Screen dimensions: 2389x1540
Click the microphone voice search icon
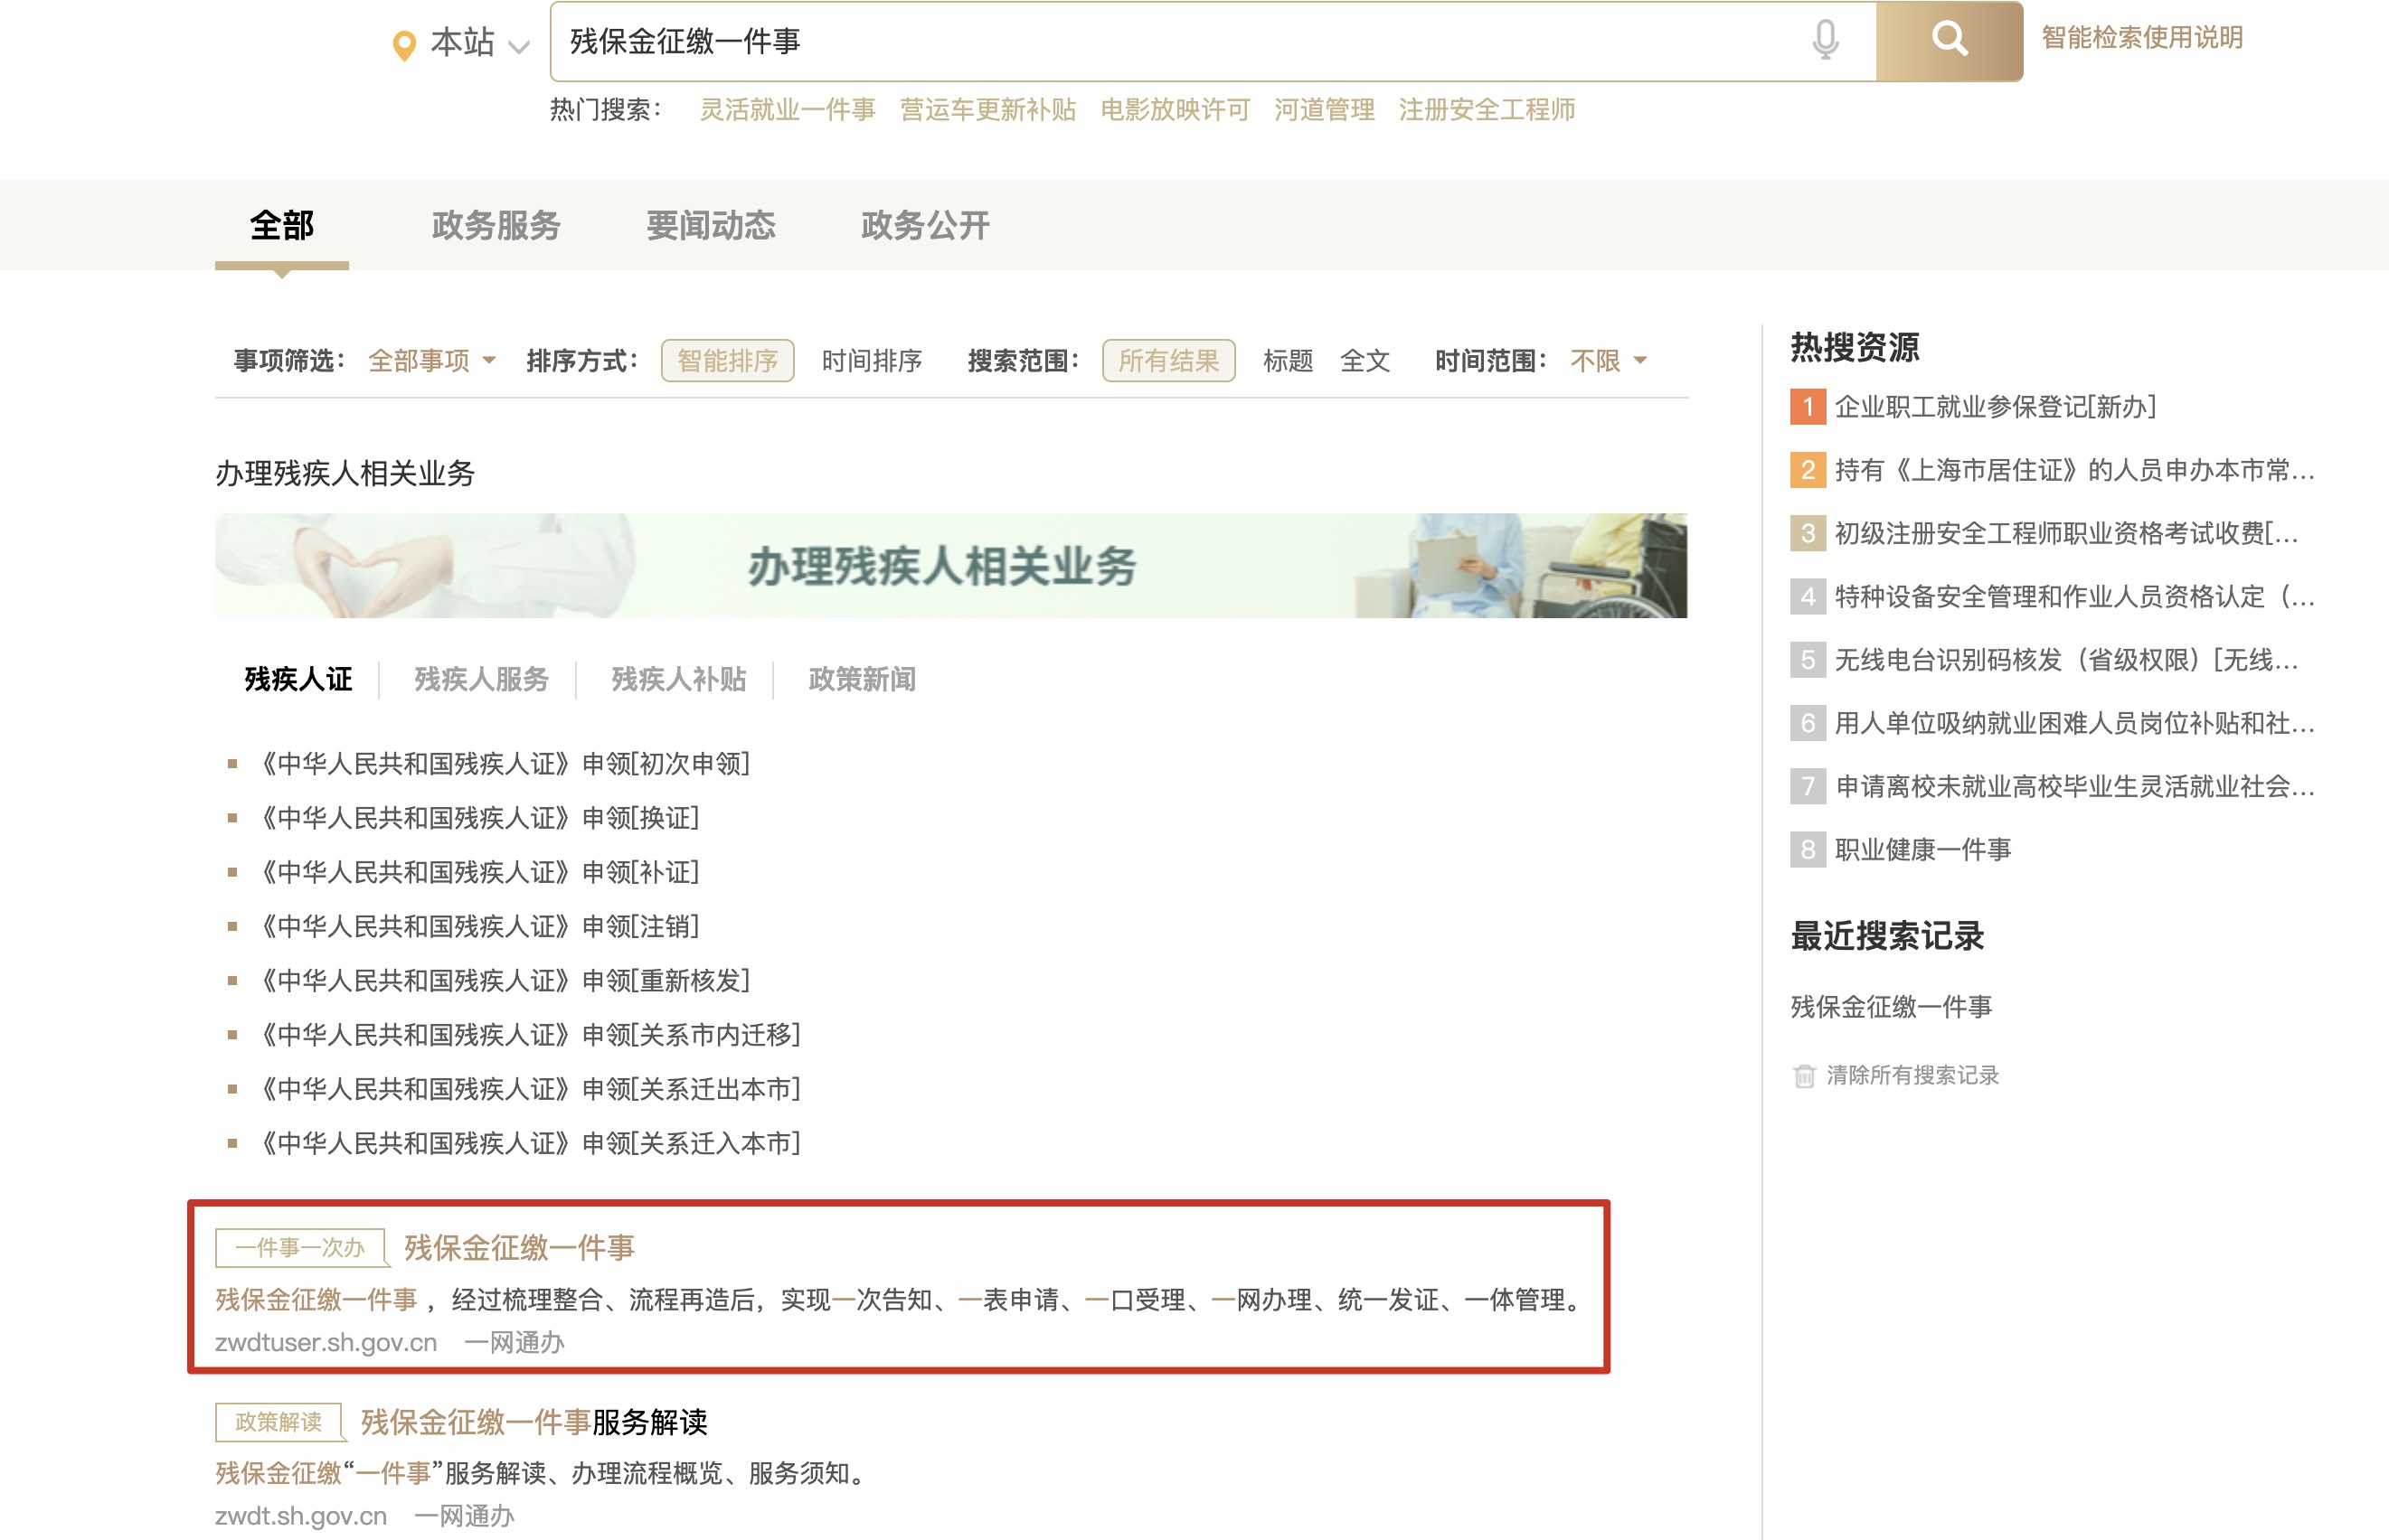(1825, 40)
